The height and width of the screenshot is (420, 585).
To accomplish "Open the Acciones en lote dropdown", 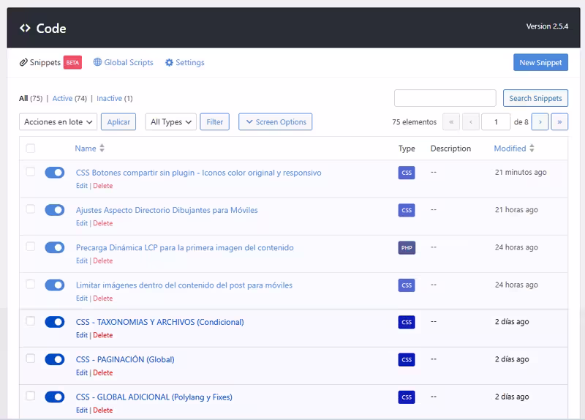I will pos(58,122).
